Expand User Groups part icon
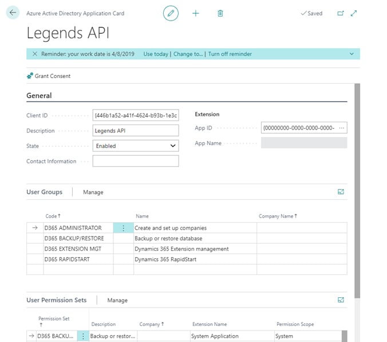Image resolution: width=387 pixels, height=342 pixels. 341,192
